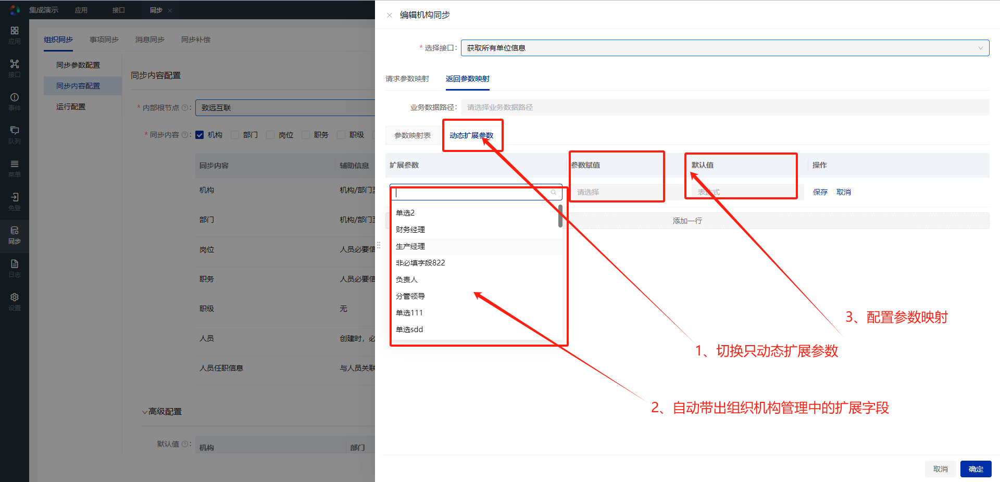Open the 应用 section in the left sidebar

(15, 35)
